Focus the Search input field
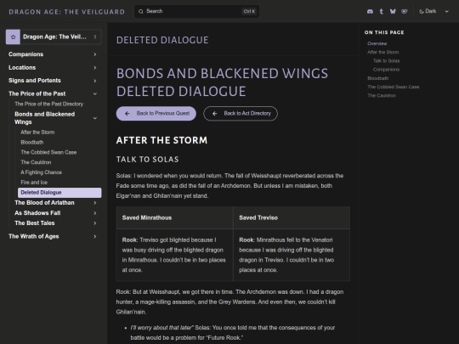Screen dimensions: 459x344 pyautogui.click(x=196, y=11)
